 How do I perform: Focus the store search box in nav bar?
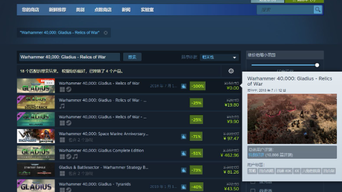click(x=285, y=10)
